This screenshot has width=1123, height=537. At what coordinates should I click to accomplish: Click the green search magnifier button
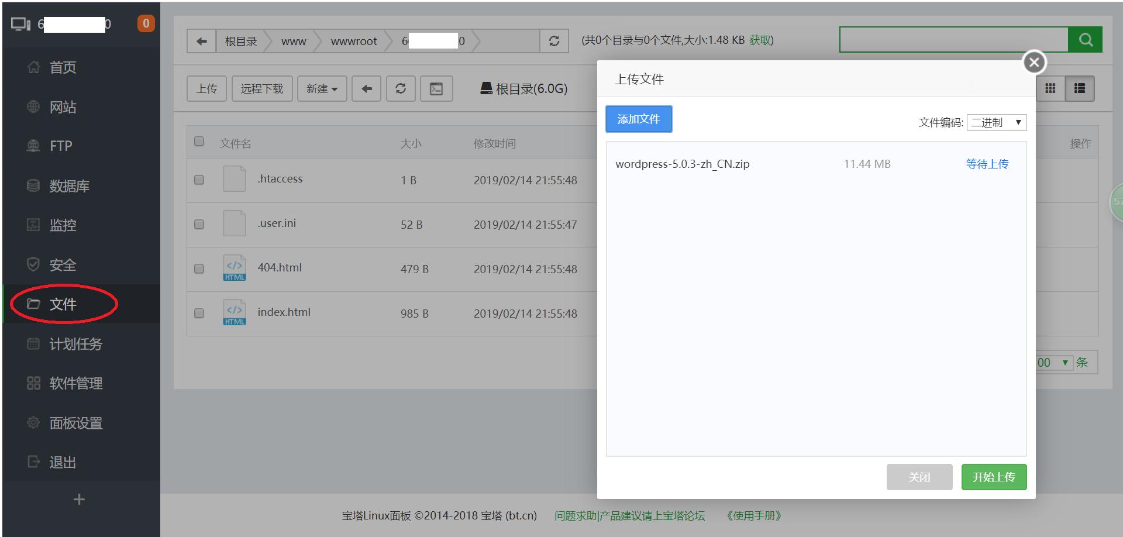(1086, 40)
